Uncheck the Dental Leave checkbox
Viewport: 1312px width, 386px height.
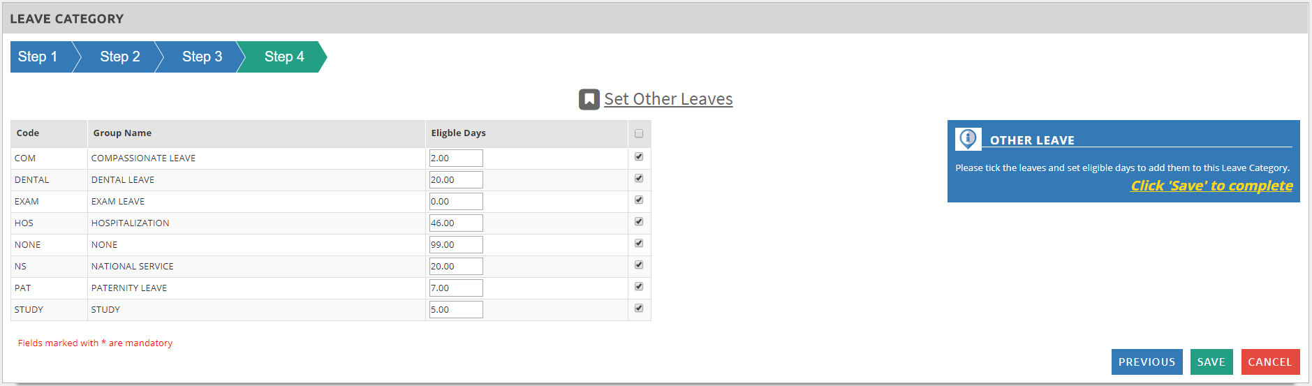pyautogui.click(x=639, y=179)
